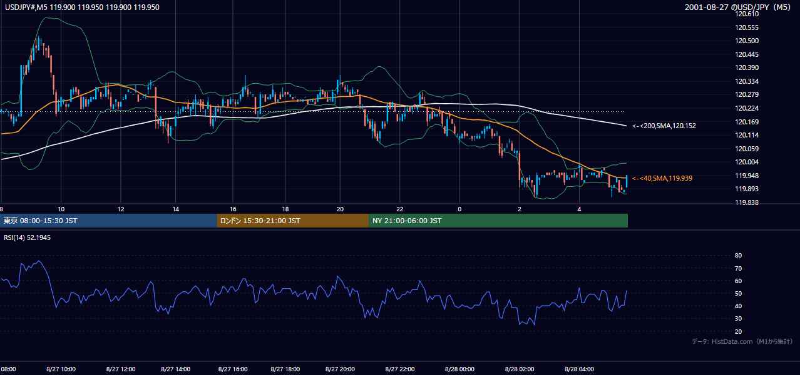Click hour label 0 under price chart
The height and width of the screenshot is (375, 800).
(459, 209)
